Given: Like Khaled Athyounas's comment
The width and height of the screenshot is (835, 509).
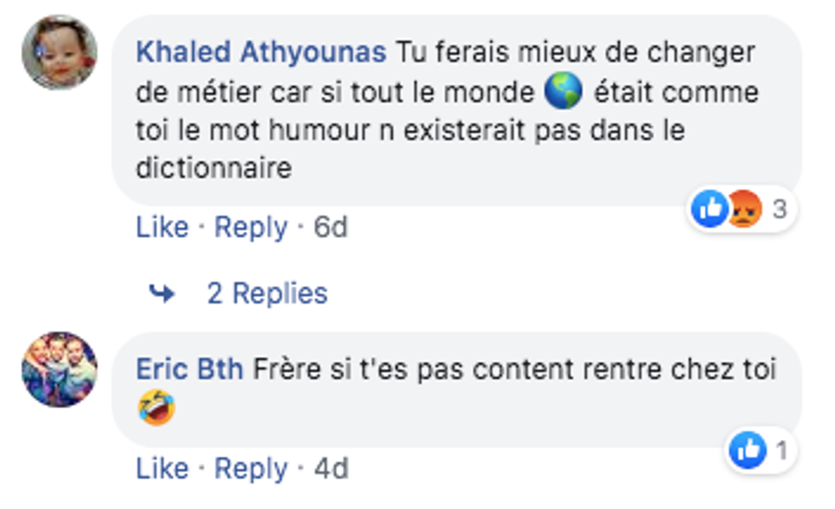Looking at the screenshot, I should tap(162, 228).
